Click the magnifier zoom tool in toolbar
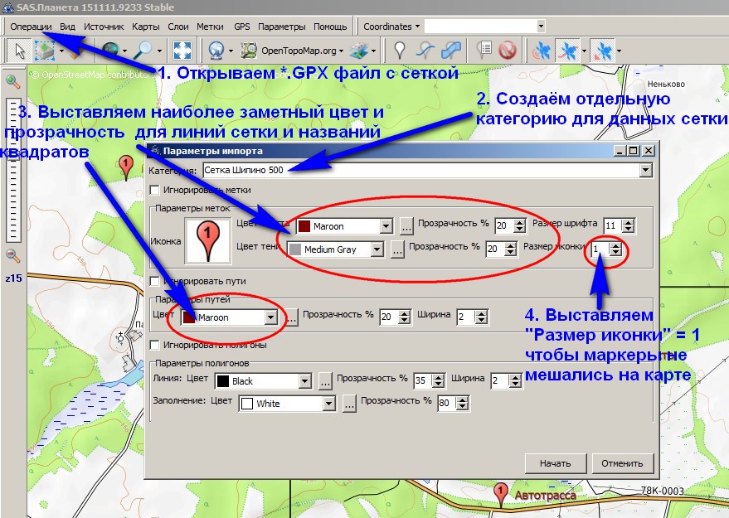This screenshot has width=729, height=518. click(x=144, y=51)
